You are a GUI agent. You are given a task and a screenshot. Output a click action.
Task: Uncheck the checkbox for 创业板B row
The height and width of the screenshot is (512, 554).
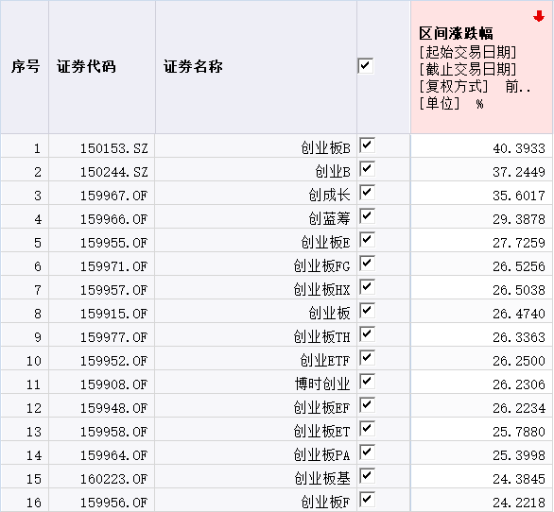(367, 145)
